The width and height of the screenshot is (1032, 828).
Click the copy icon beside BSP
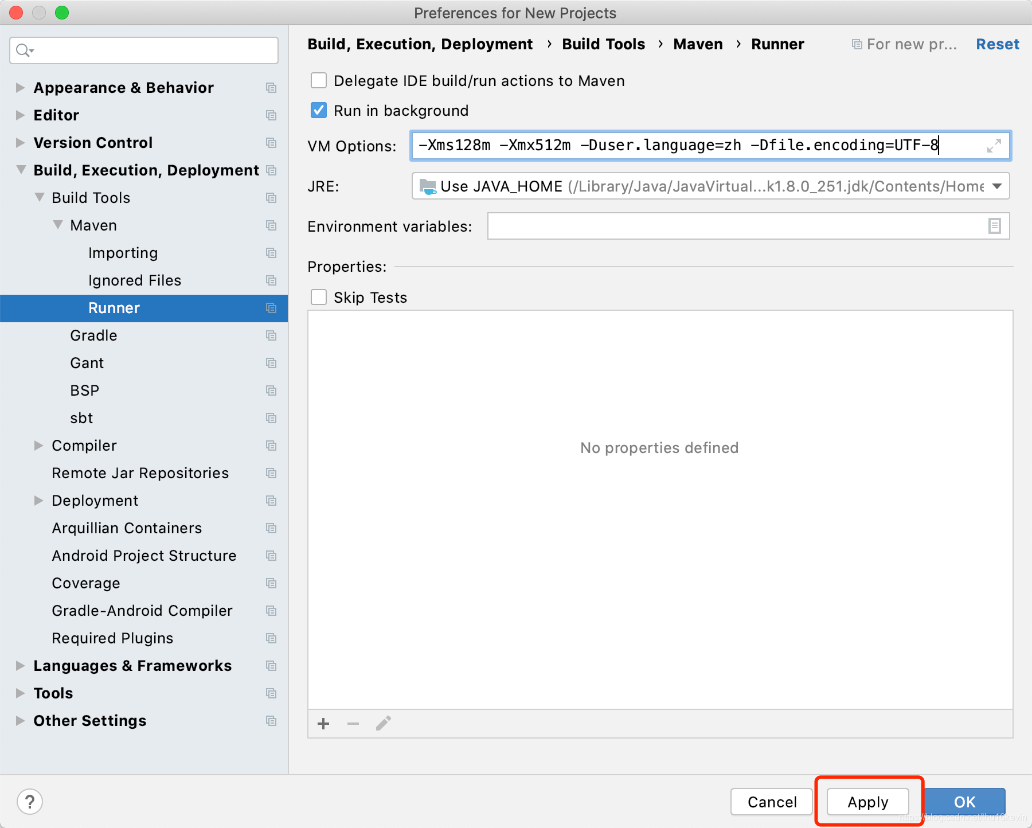coord(271,390)
